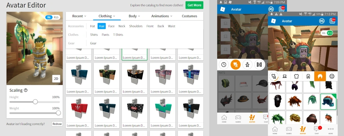Select the hair category icon on phone
The image size is (344, 136).
[x=320, y=76]
